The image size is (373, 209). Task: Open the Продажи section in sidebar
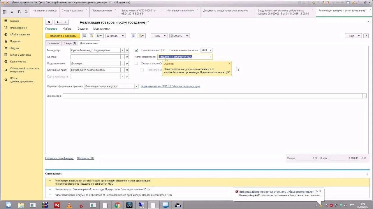click(15, 41)
